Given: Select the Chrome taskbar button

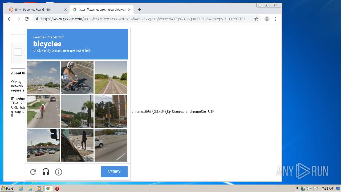Looking at the screenshot, I should coord(48,189).
